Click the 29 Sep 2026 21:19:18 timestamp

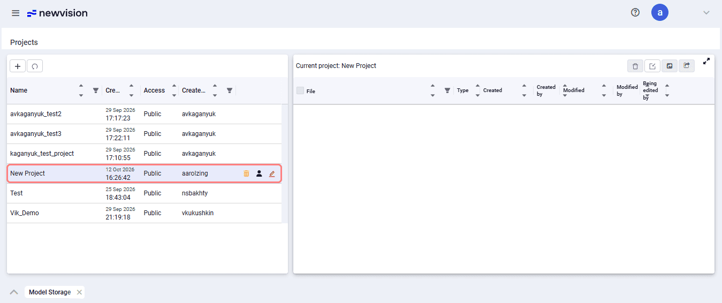pyautogui.click(x=120, y=213)
